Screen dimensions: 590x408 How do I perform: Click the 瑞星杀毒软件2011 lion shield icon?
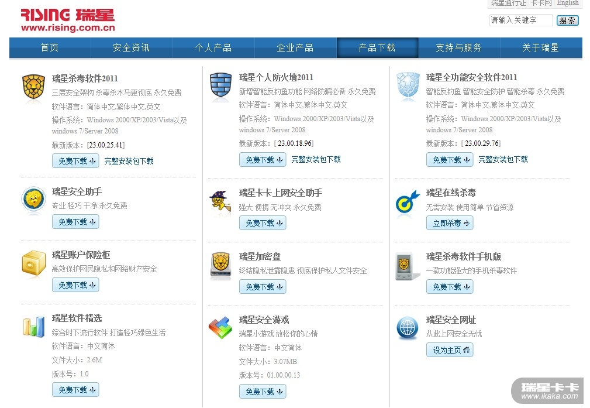33,87
